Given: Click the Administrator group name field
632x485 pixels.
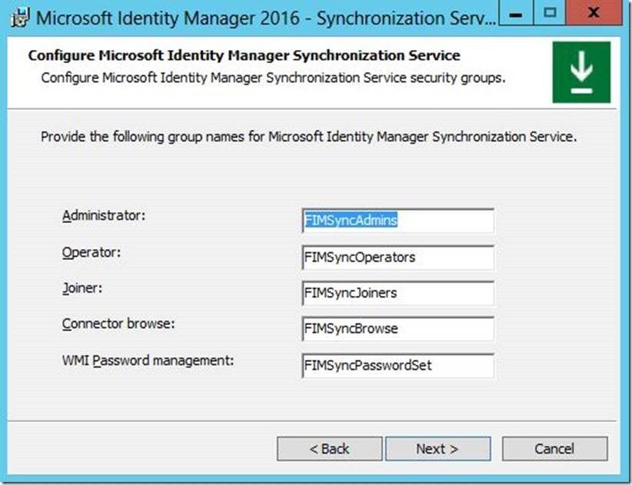Looking at the screenshot, I should [x=397, y=221].
